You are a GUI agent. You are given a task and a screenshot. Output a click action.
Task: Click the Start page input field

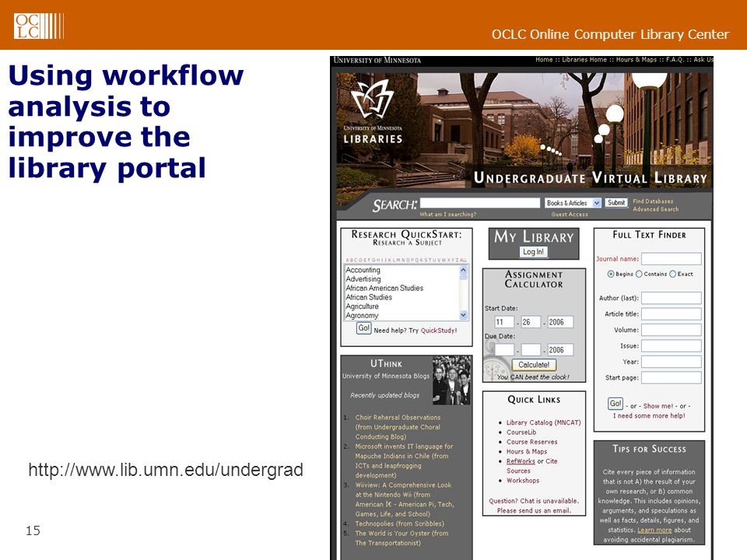(x=672, y=378)
